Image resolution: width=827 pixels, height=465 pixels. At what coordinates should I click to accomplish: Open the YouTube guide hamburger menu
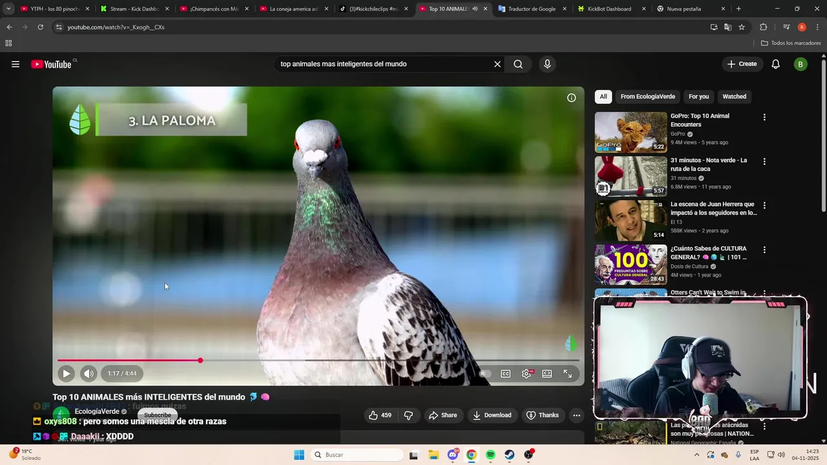(x=16, y=64)
